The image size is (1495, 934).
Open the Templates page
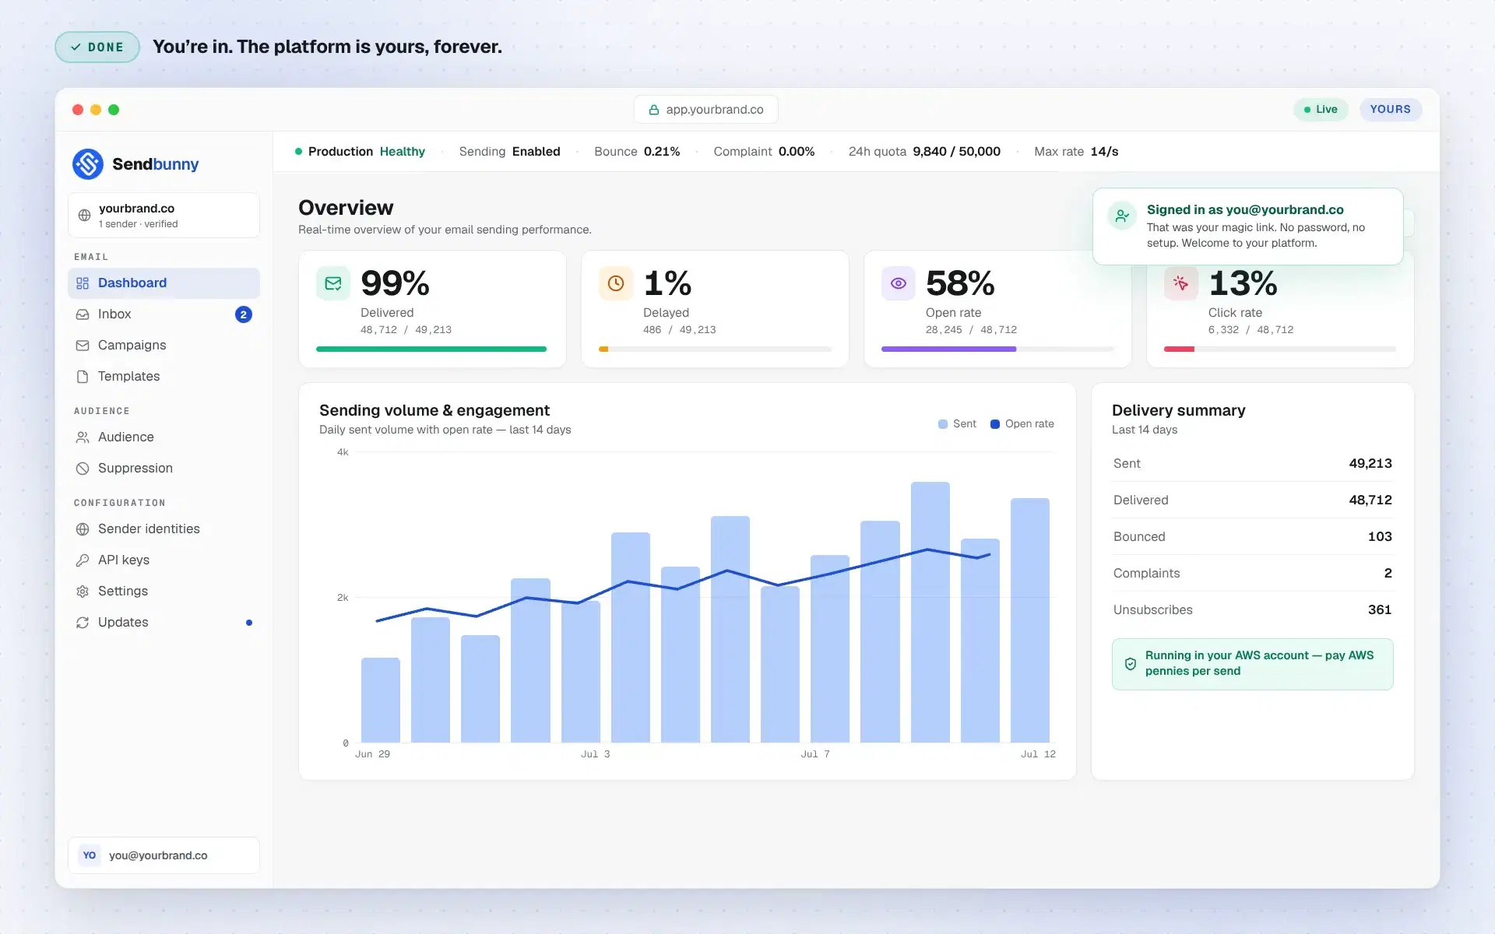click(164, 377)
